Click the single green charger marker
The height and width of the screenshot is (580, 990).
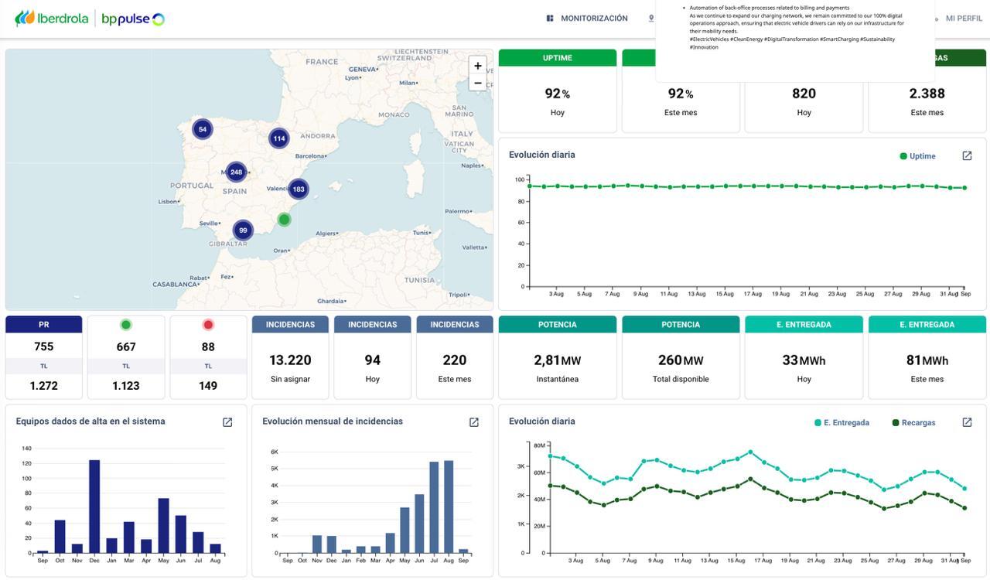click(284, 220)
